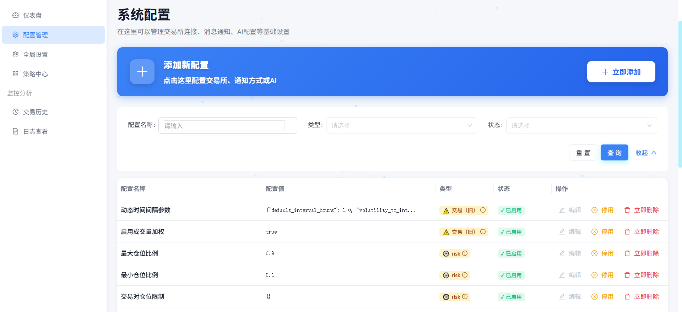Focus the 配置名称 text input
682x312 pixels.
pos(224,126)
